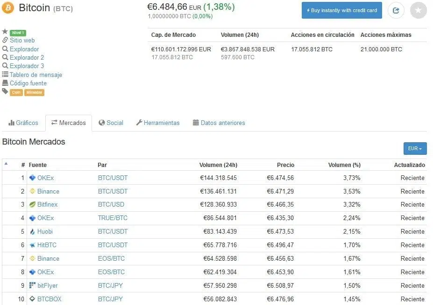Sort table with the ascending arrow
Viewport: 433px width, 305px height.
point(6,164)
